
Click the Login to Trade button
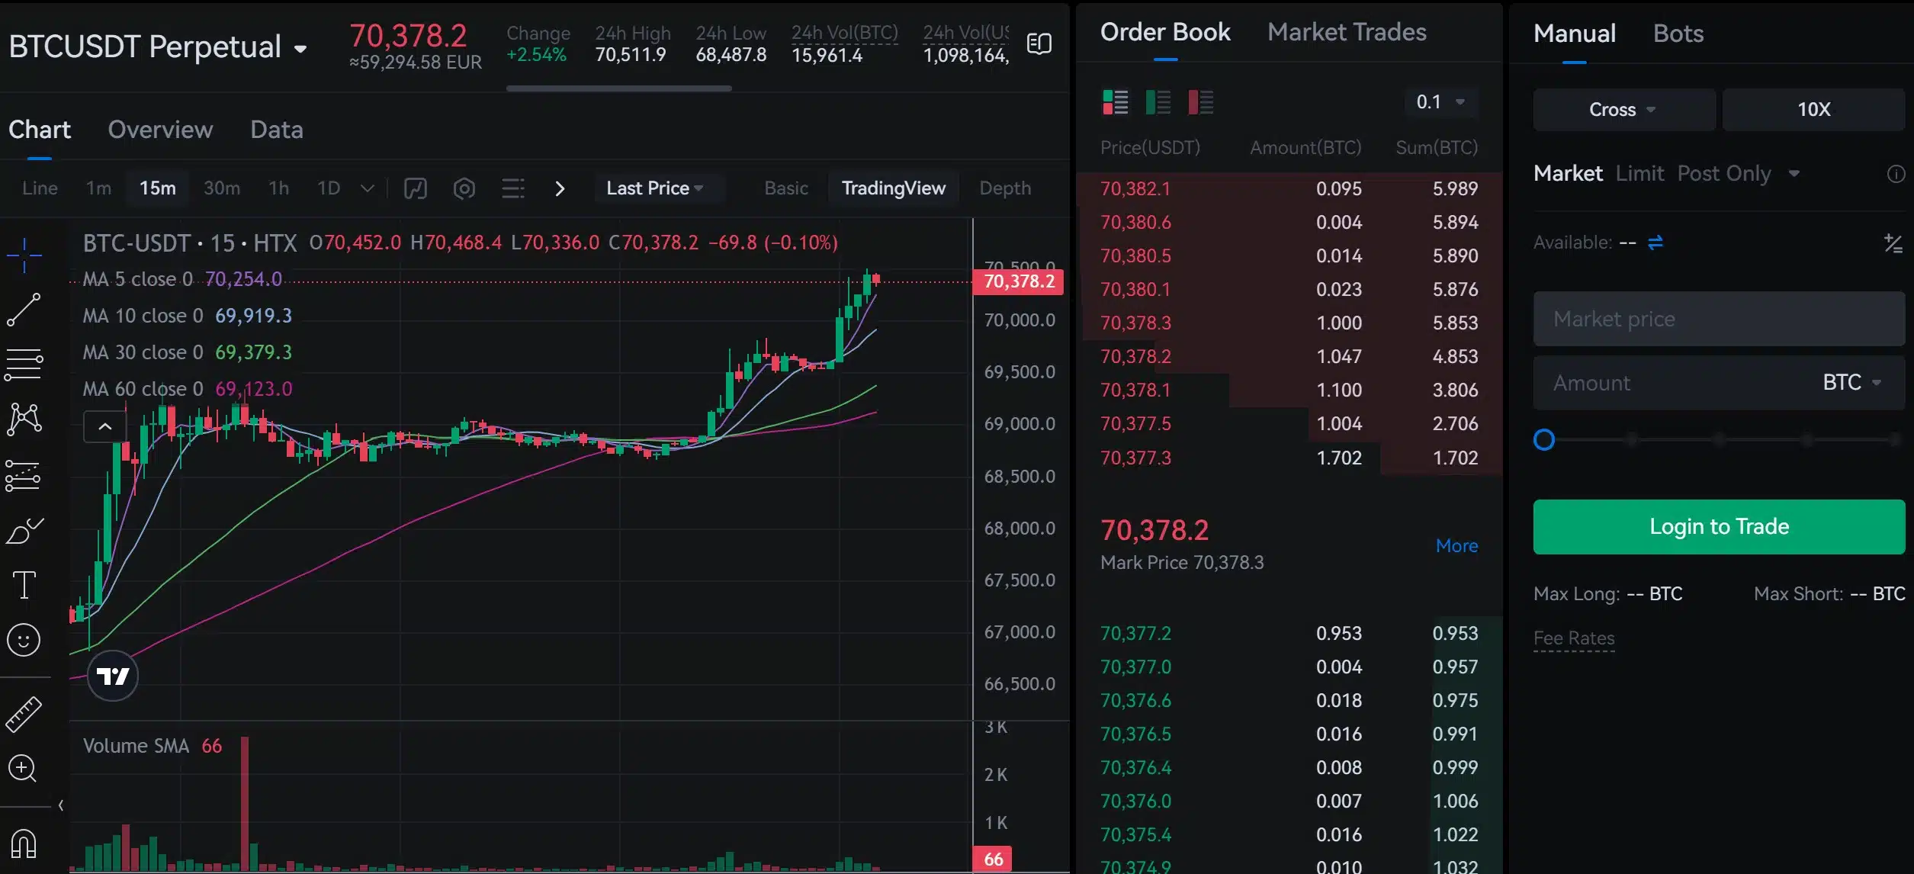[x=1719, y=526]
